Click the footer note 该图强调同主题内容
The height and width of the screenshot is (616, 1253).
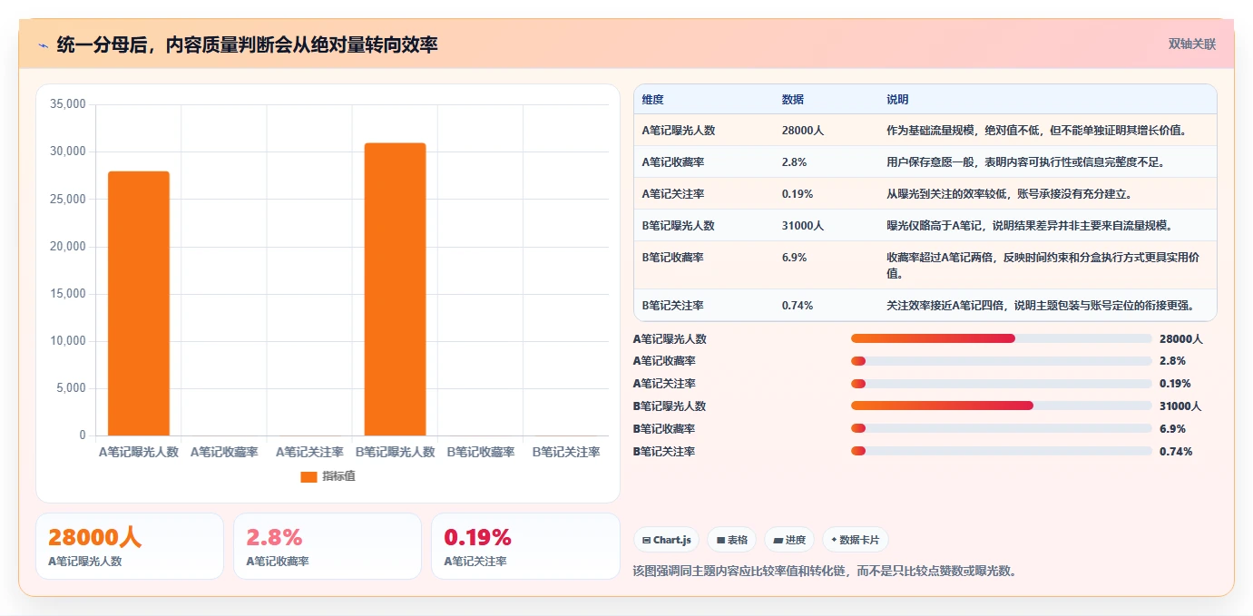click(x=825, y=571)
